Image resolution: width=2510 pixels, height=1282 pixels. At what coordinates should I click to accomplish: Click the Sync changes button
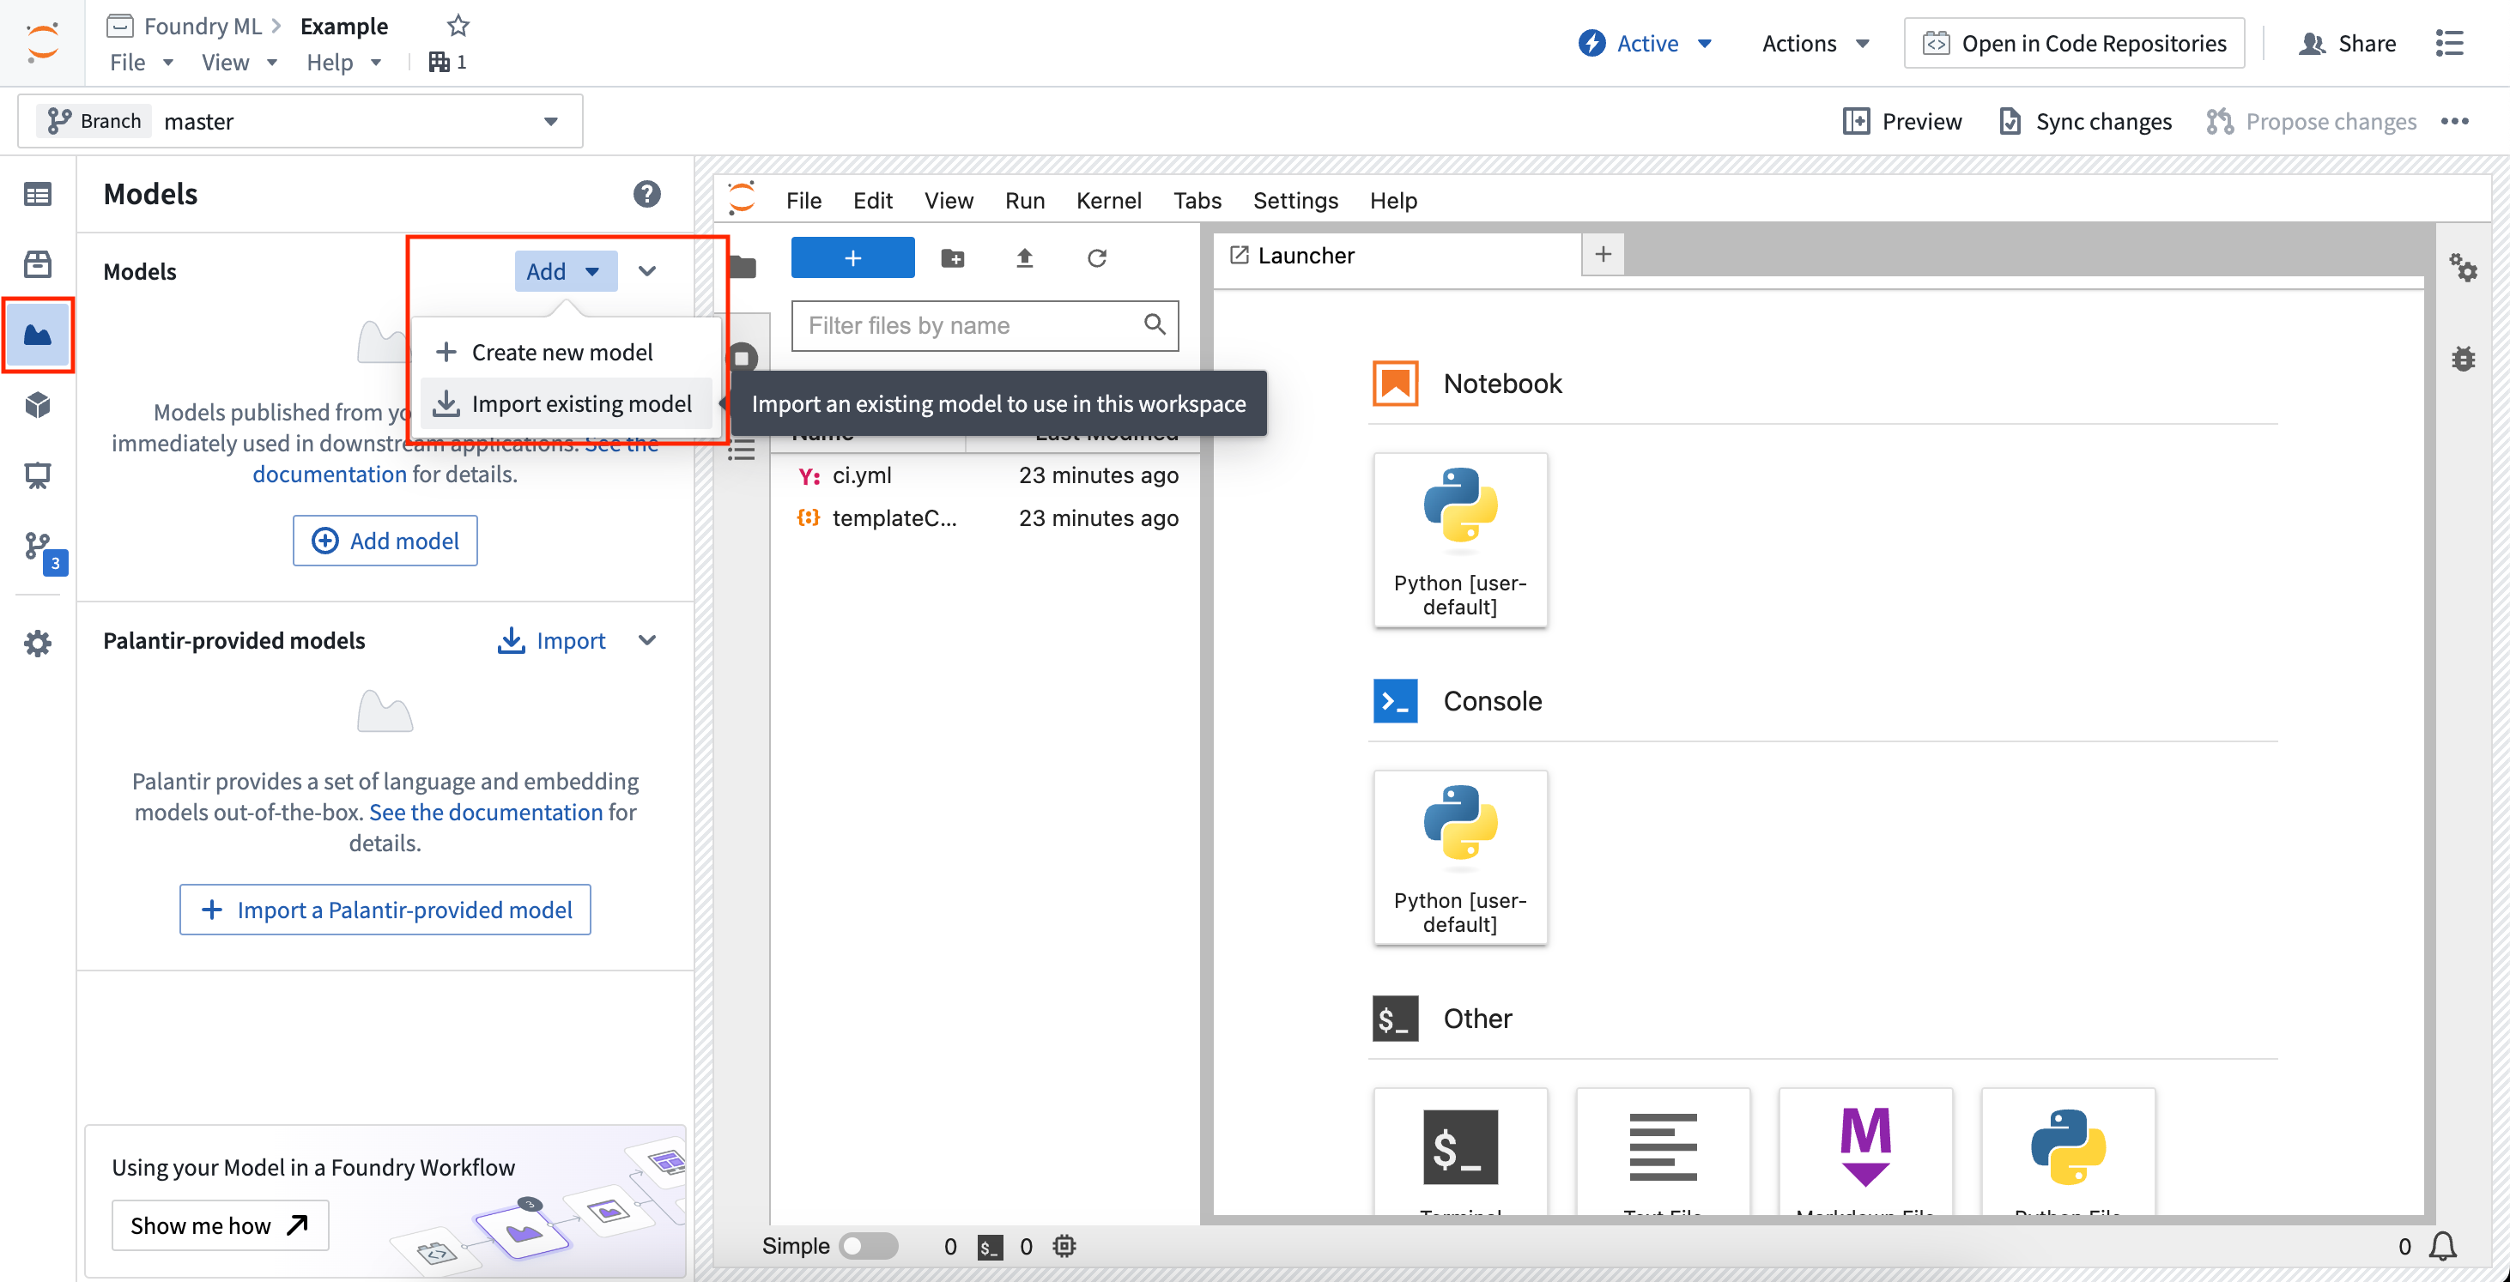2085,119
